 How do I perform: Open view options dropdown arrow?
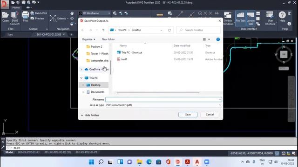[209, 39]
